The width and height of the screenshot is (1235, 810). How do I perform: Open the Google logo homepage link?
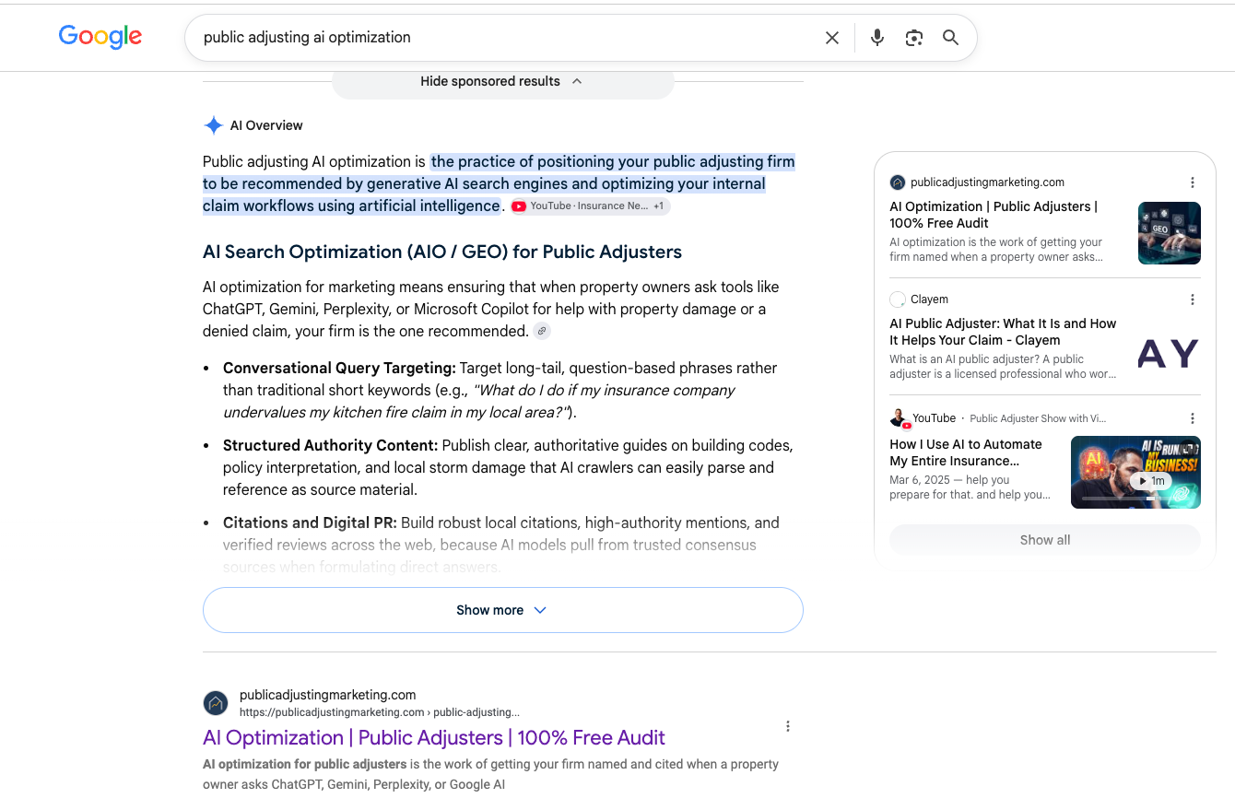pos(100,37)
